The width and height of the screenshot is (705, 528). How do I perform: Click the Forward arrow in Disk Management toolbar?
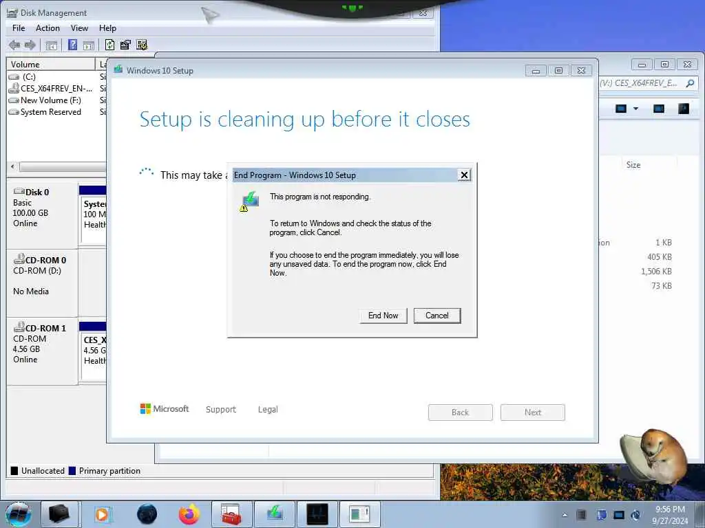click(30, 45)
